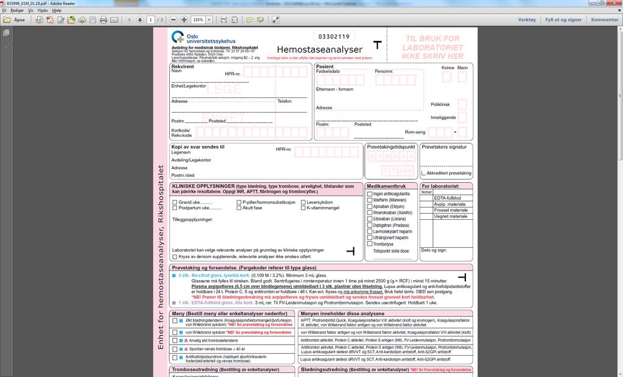This screenshot has height=377, width=623.
Task: Click the save floppy disk icon
Action: click(92, 19)
